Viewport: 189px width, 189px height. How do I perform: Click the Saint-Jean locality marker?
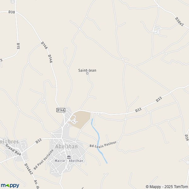click(x=87, y=73)
